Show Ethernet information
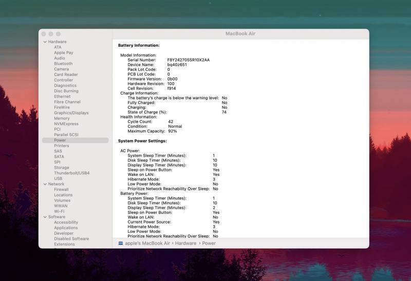 pos(62,96)
